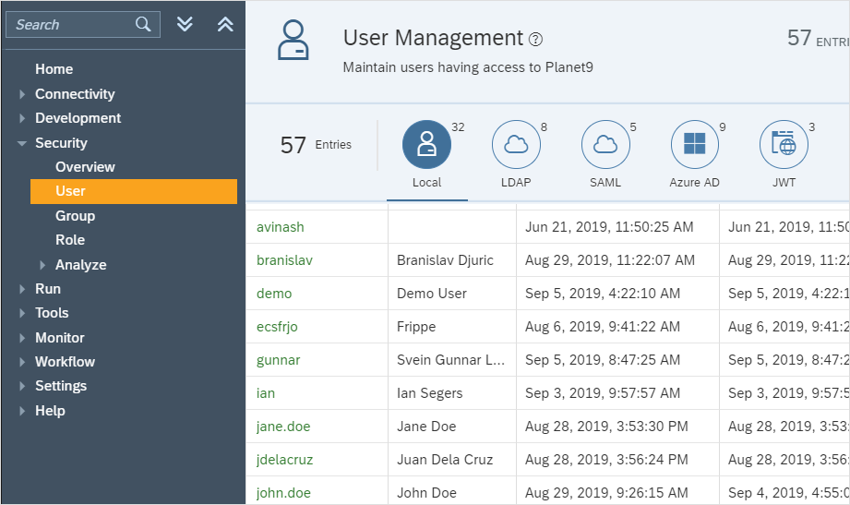Open Security Overview menu item
The height and width of the screenshot is (505, 850).
pos(85,167)
